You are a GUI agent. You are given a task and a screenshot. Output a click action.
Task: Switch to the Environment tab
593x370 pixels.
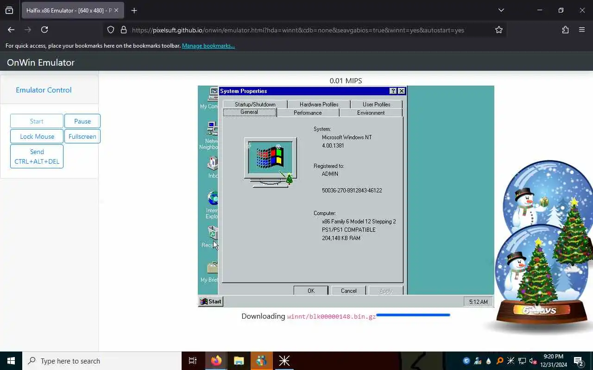click(x=371, y=113)
